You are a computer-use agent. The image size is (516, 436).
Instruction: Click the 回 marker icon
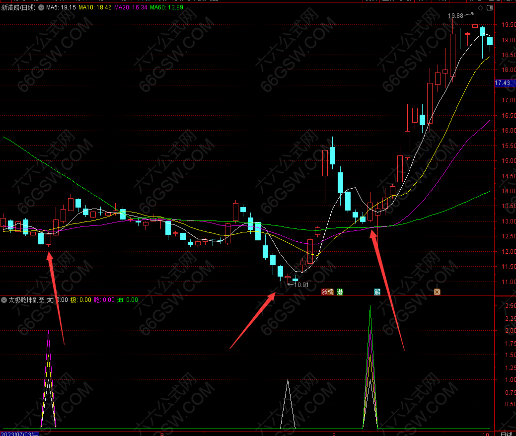coord(437,291)
